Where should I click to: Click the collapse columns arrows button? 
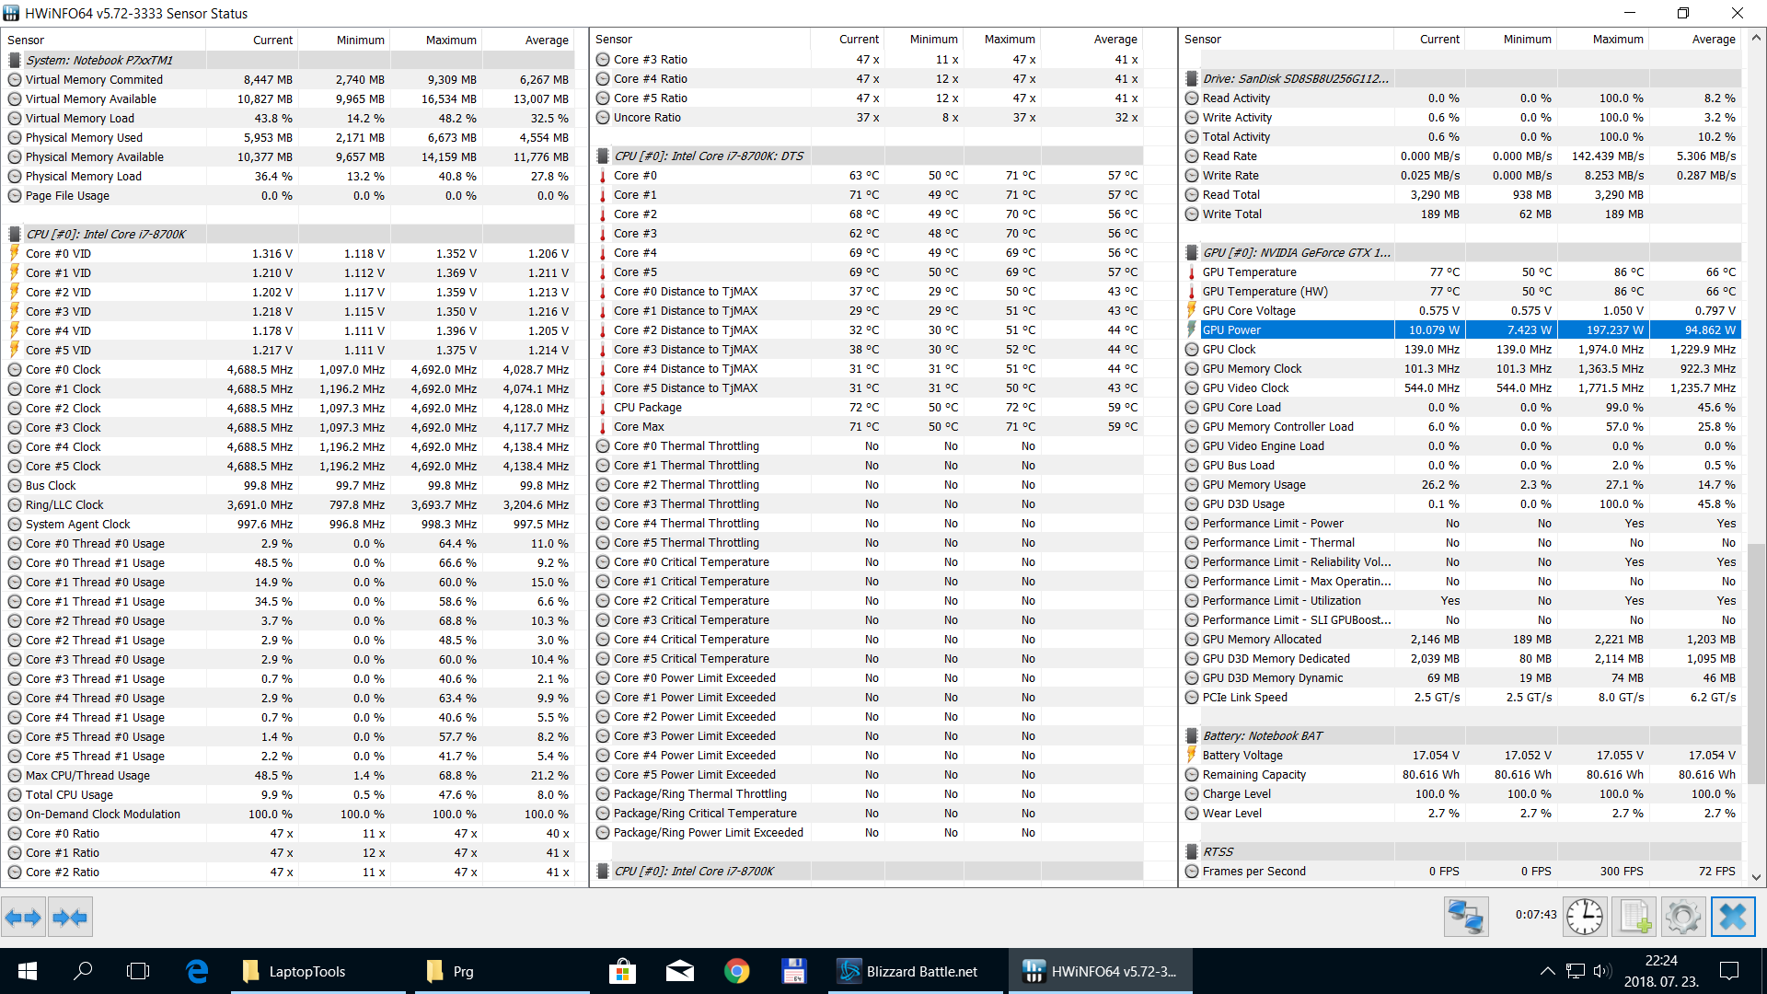pyautogui.click(x=70, y=917)
